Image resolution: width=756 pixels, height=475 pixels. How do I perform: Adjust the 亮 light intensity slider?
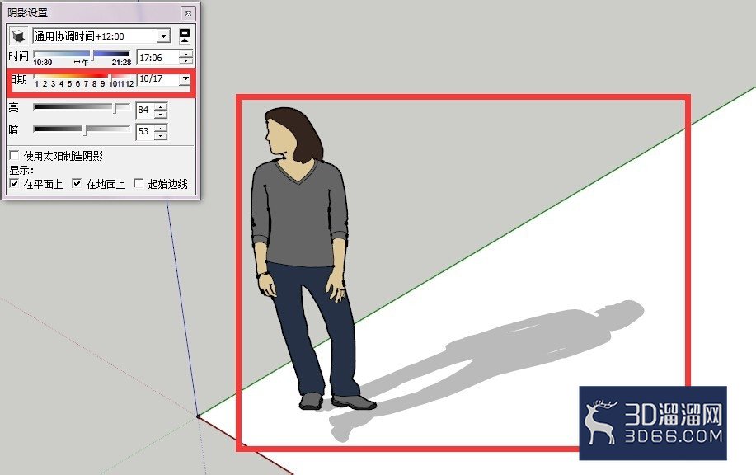(x=82, y=107)
